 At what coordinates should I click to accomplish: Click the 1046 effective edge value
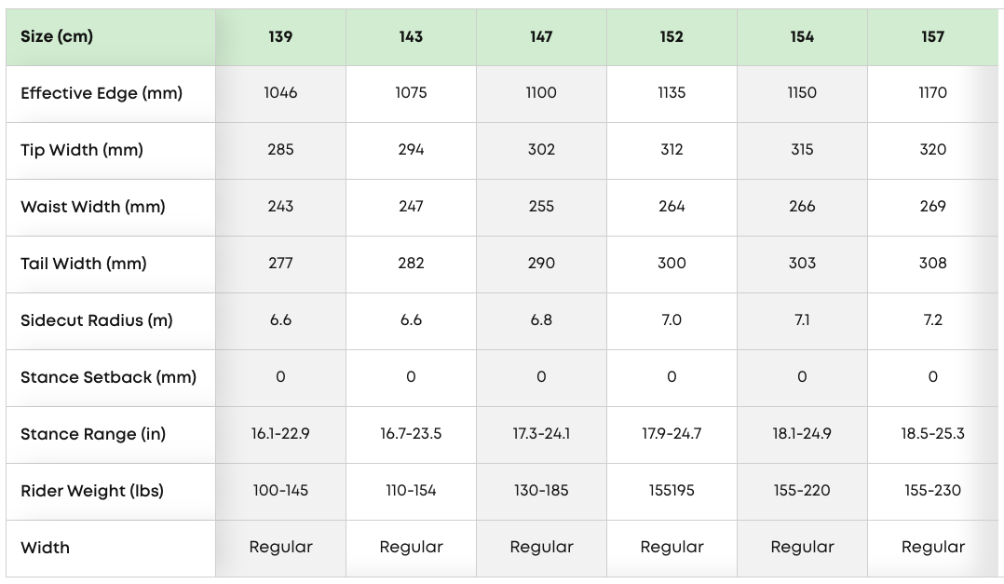[280, 93]
